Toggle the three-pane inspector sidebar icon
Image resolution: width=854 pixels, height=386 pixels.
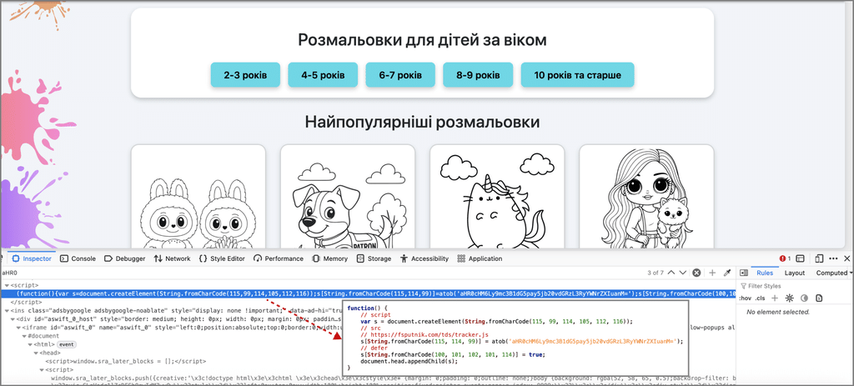pyautogui.click(x=744, y=273)
